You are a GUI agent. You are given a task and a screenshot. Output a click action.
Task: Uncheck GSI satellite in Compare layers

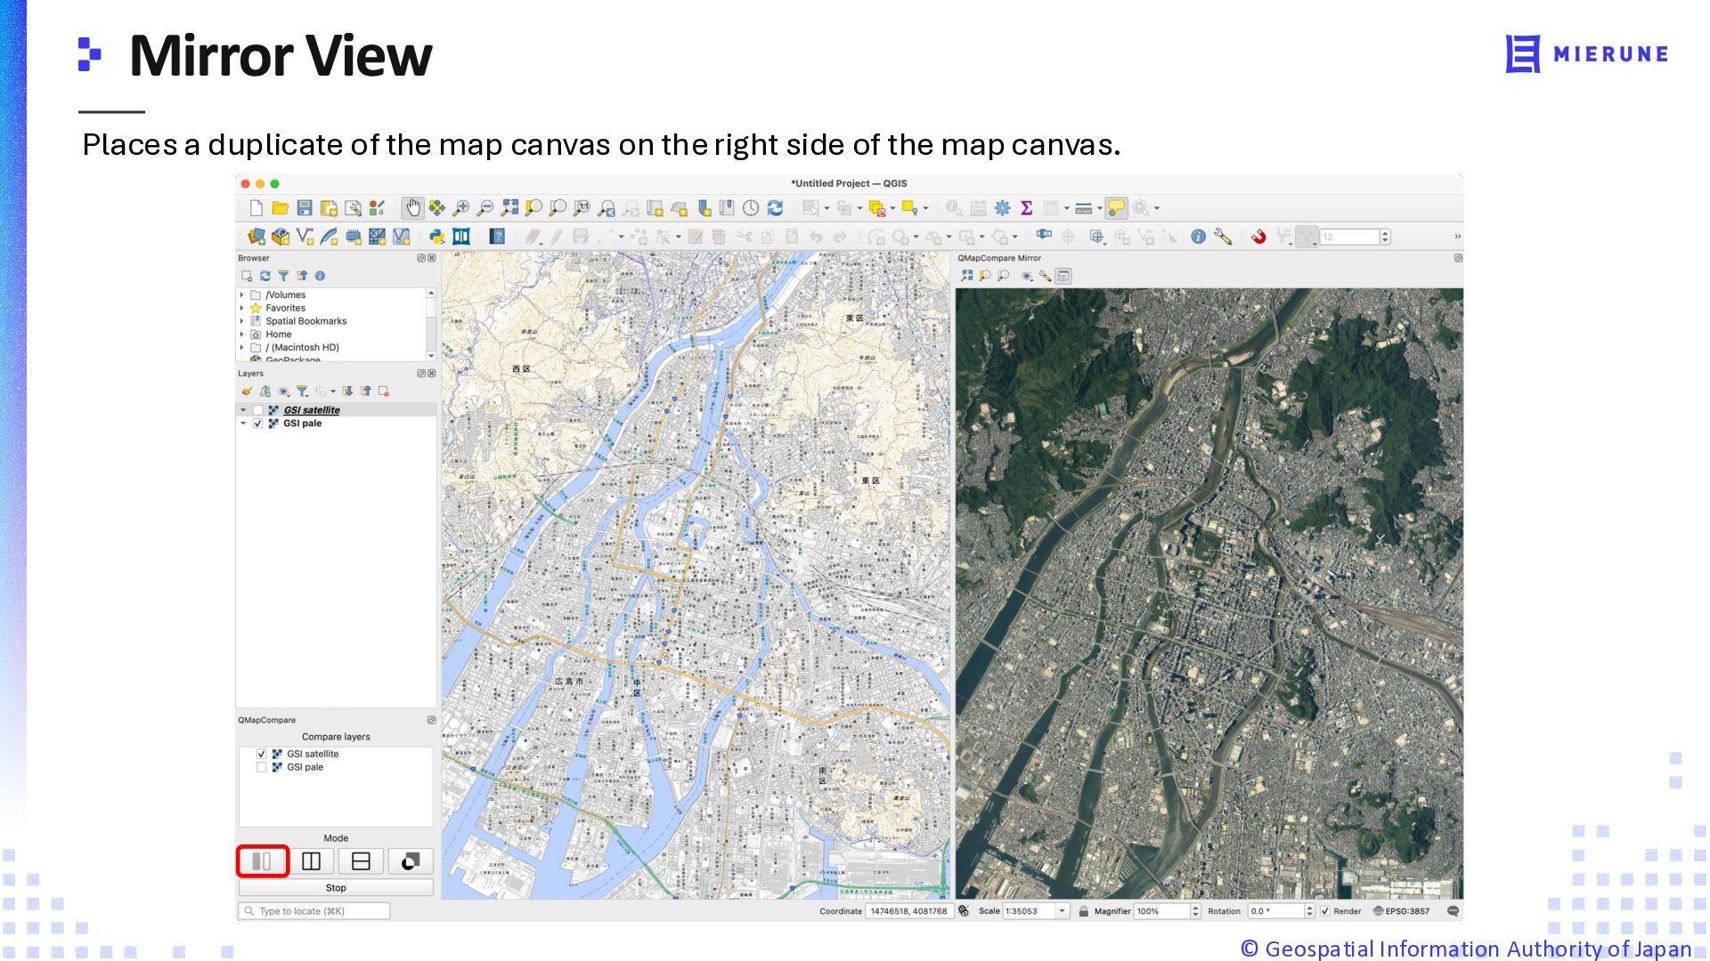261,754
